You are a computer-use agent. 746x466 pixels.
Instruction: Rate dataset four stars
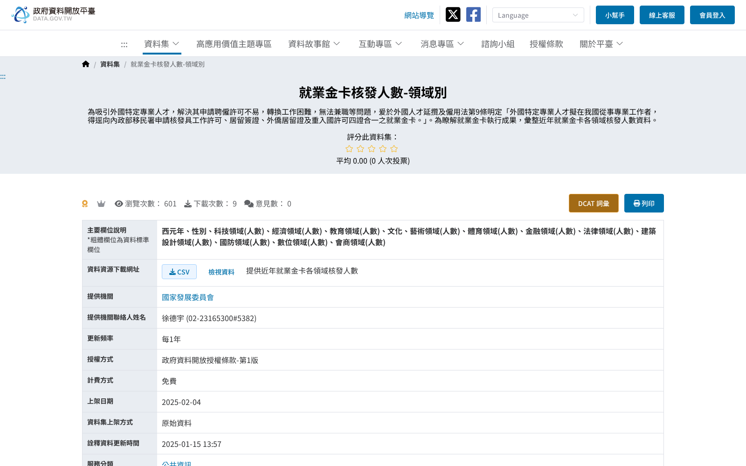point(383,149)
